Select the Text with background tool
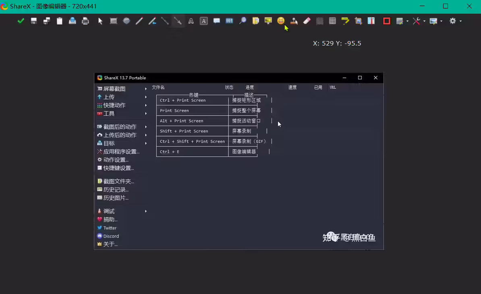This screenshot has height=294, width=481. pyautogui.click(x=204, y=21)
